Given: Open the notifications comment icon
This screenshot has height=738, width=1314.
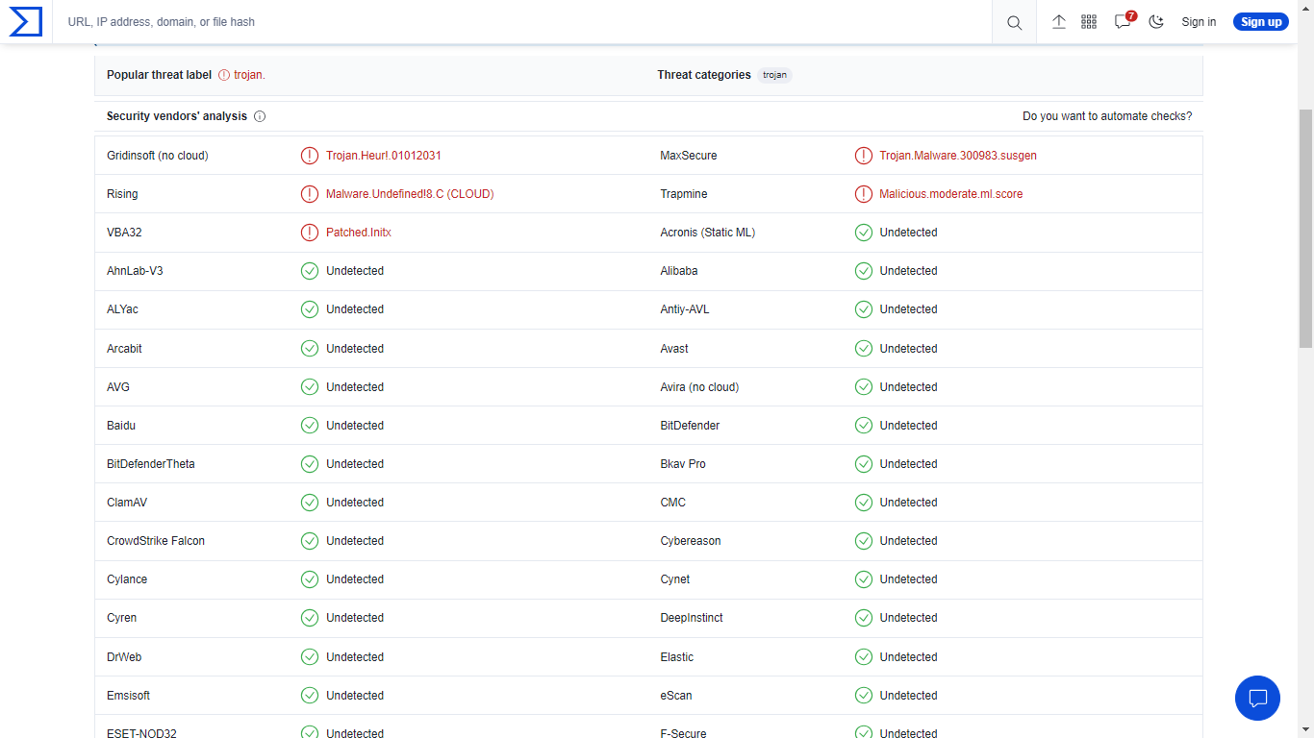Looking at the screenshot, I should (1123, 22).
